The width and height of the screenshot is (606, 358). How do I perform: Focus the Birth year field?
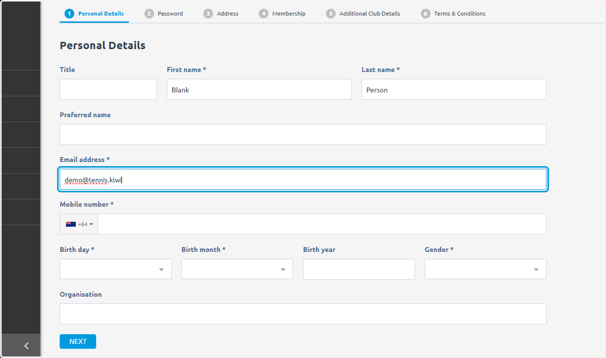(x=359, y=269)
